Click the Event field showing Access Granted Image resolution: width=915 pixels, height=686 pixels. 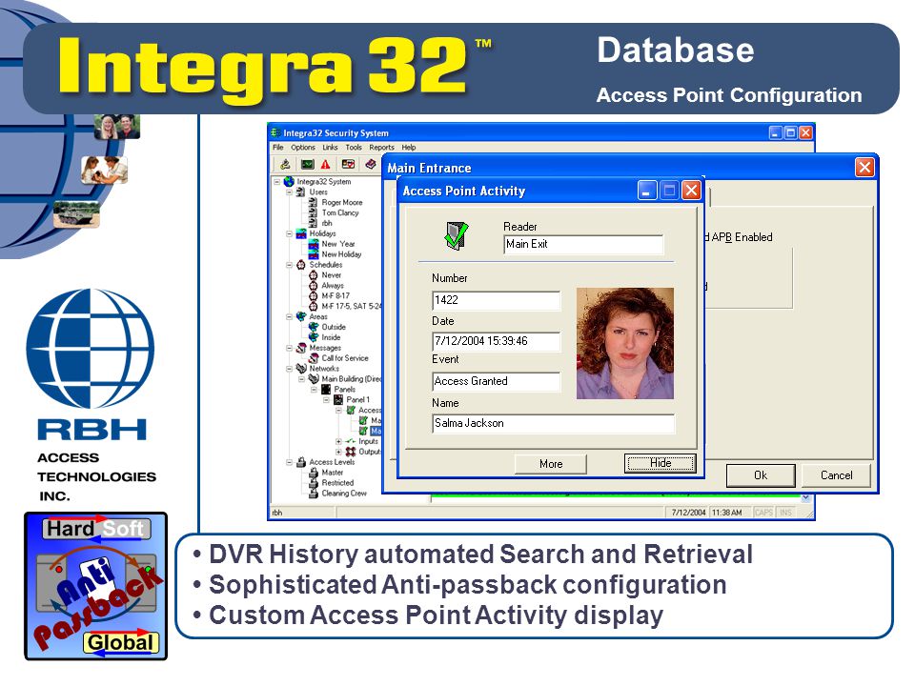[496, 381]
